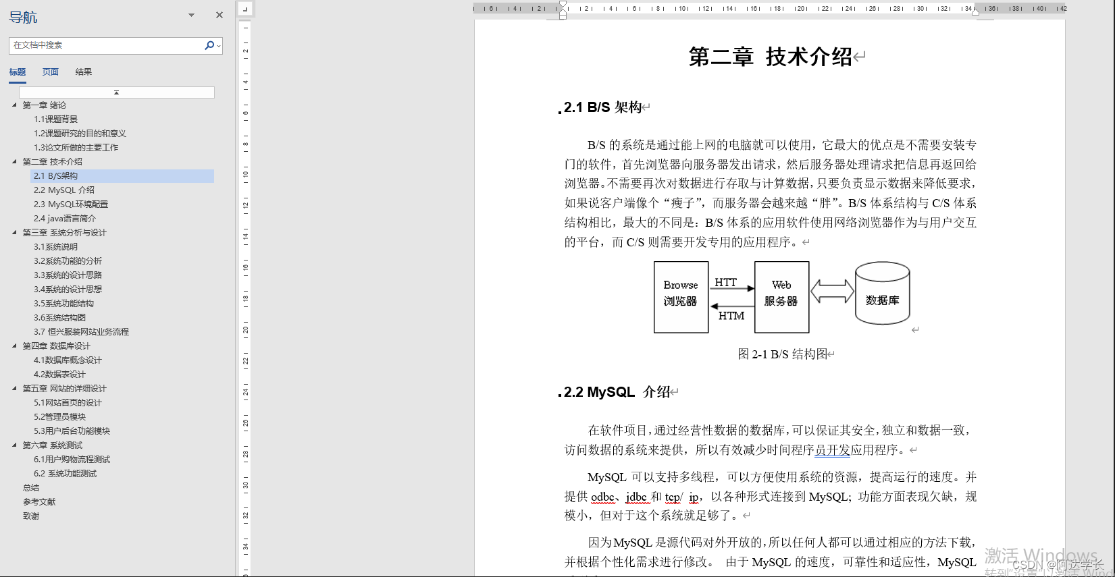
Task: Go to heading 1.3论文所做的主要工作
Action: [x=76, y=148]
